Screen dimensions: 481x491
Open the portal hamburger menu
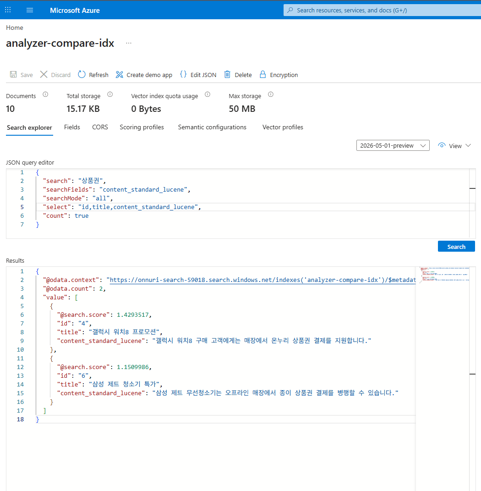pos(30,10)
